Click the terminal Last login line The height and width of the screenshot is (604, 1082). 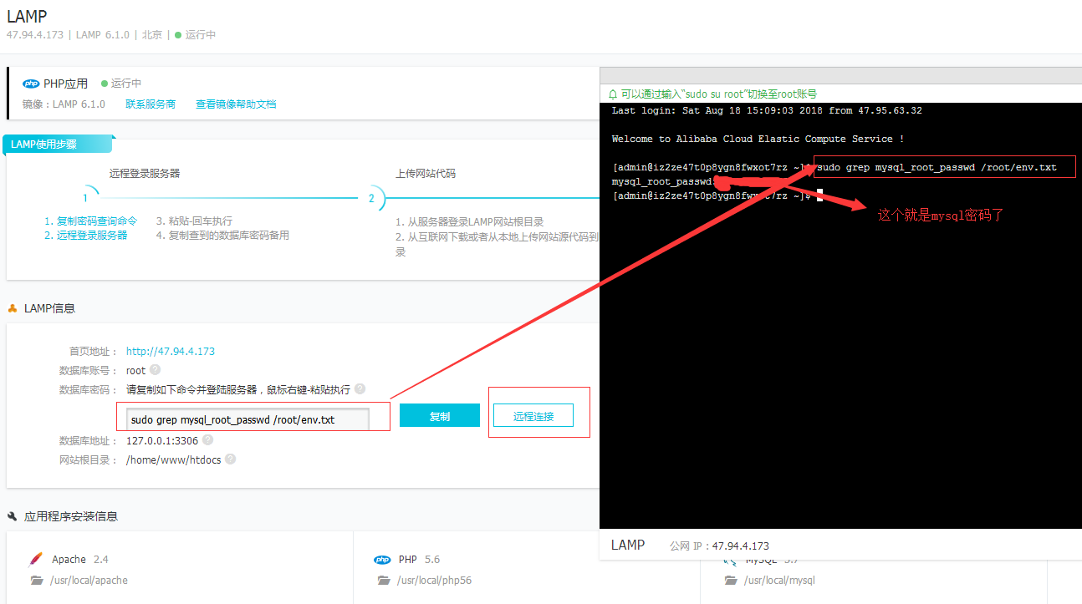[767, 110]
